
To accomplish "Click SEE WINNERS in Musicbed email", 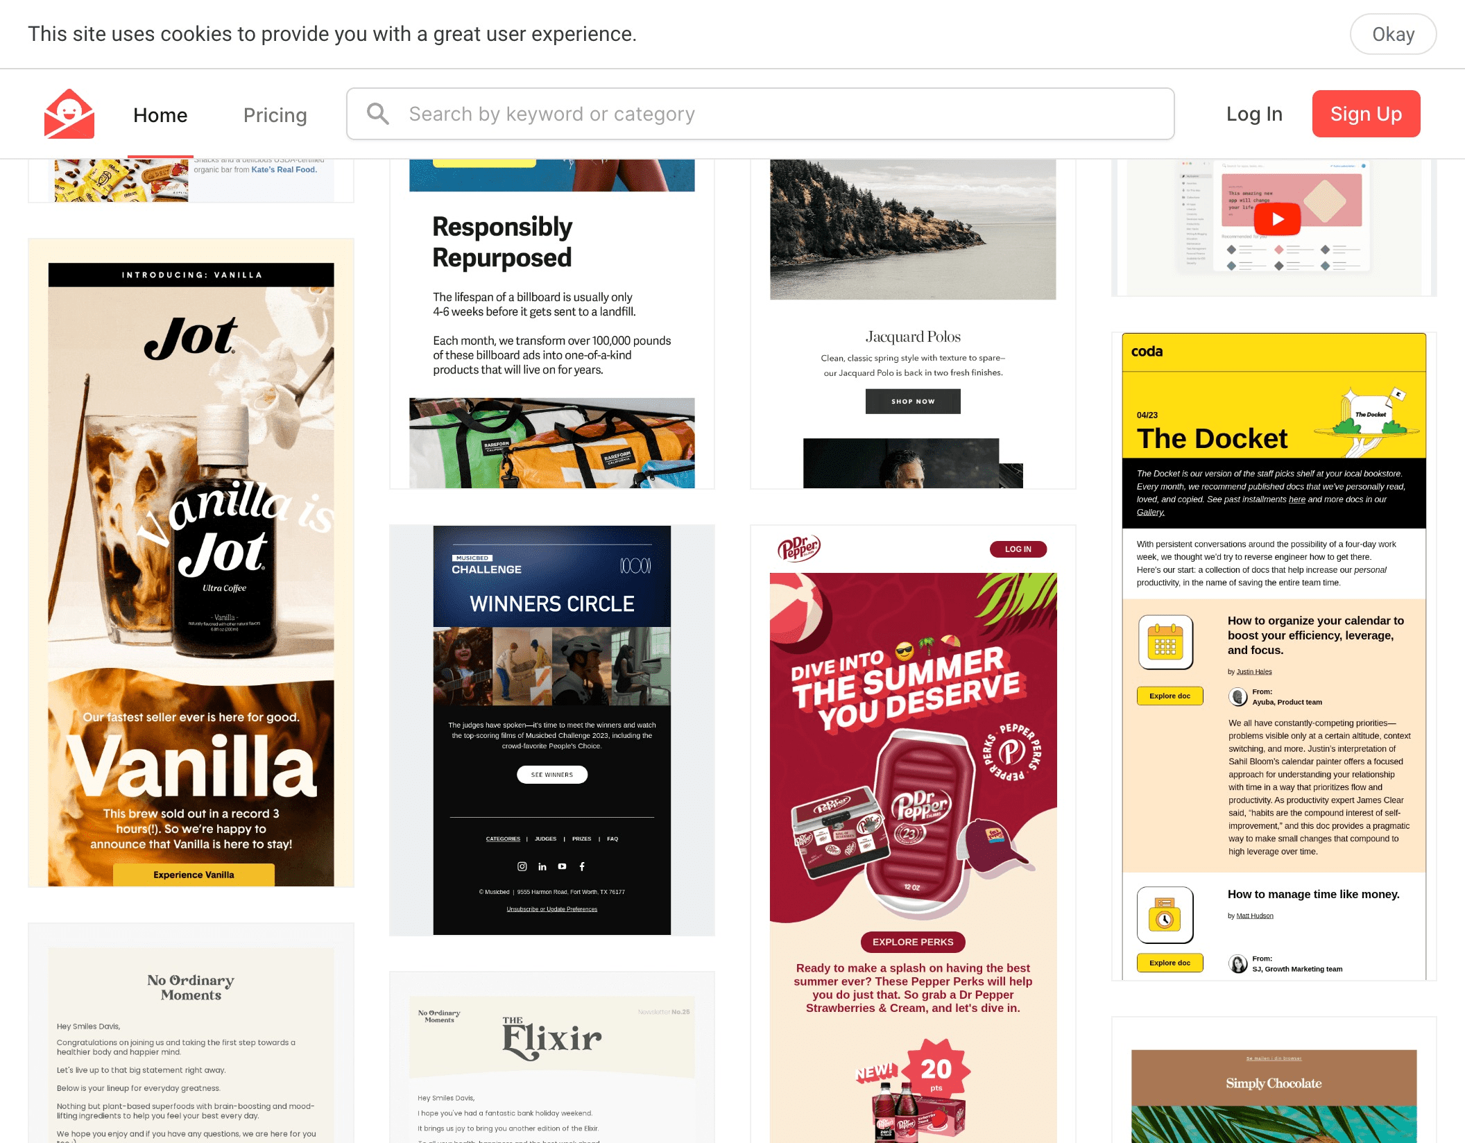I will (552, 775).
